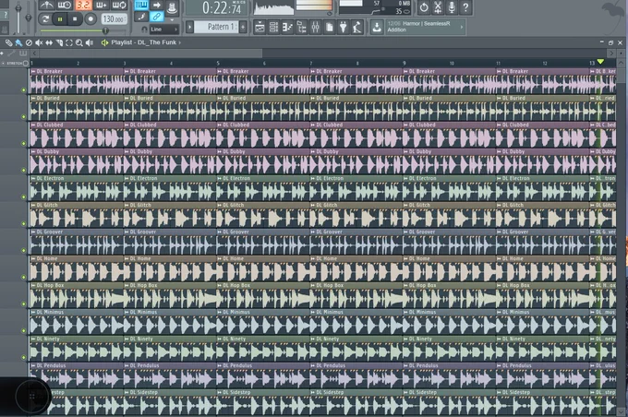Select the Mute tool in Playlist

[x=39, y=42]
